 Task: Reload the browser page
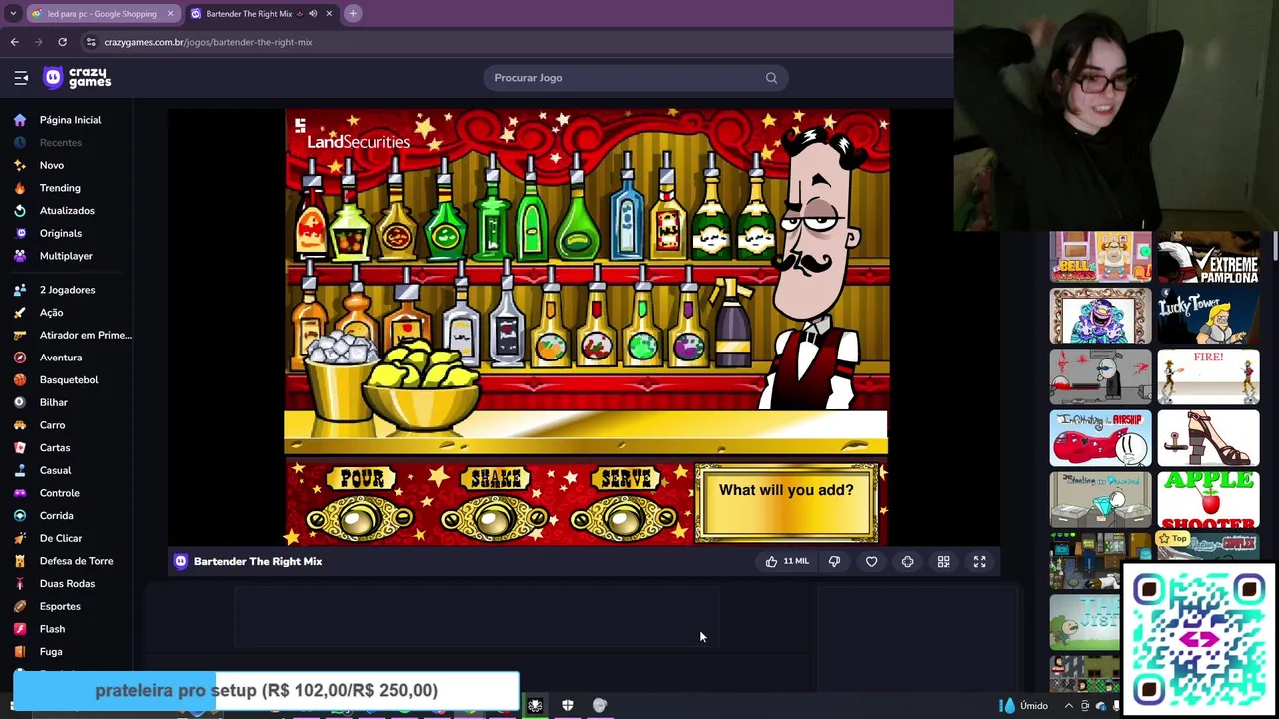pyautogui.click(x=62, y=42)
